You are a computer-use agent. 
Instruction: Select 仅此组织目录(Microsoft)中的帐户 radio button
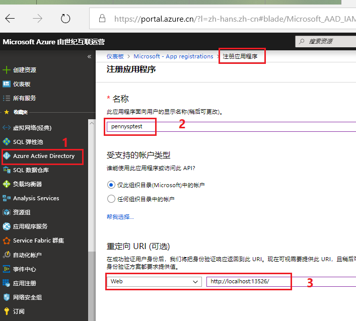point(111,185)
